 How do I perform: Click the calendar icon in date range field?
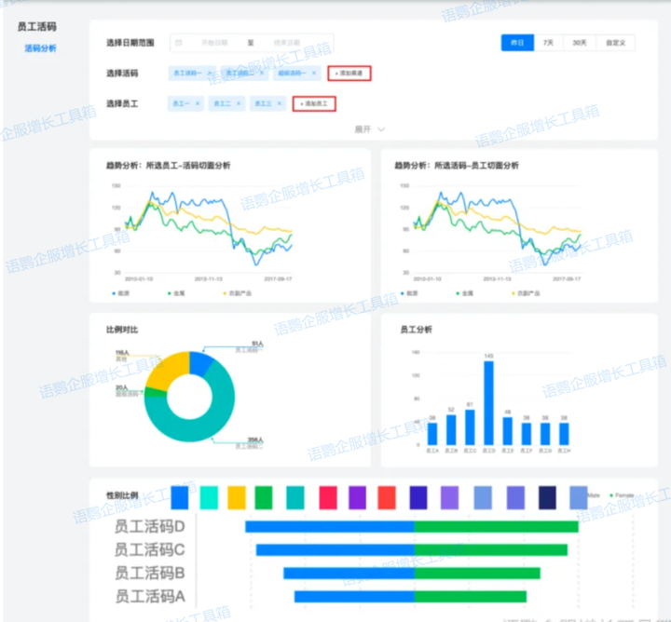tap(178, 43)
